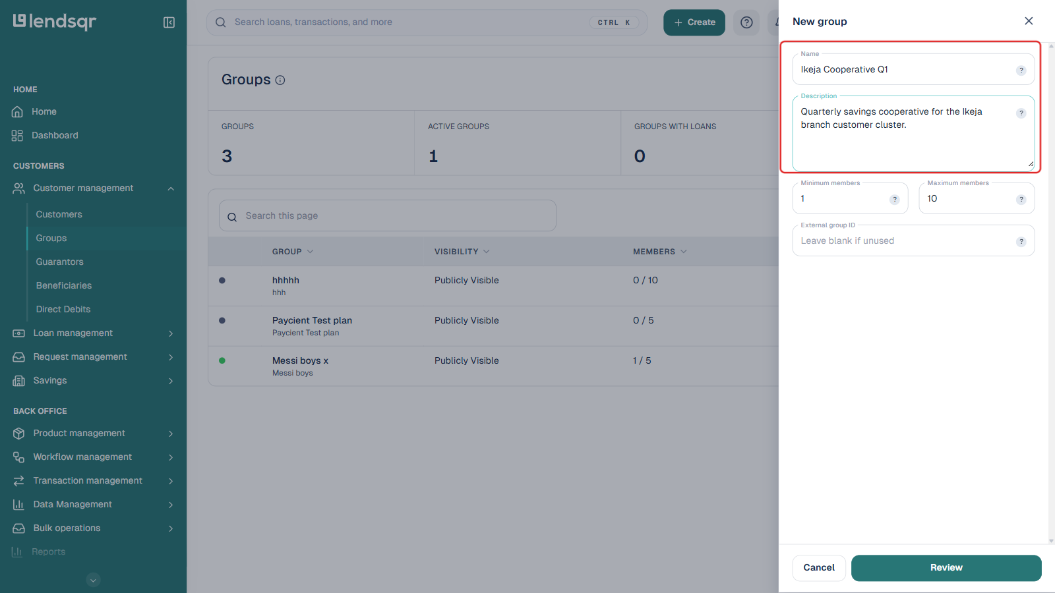Screen dimensions: 1055x593
Task: Click the ACTIVE GROUPS stat card
Action: 518,143
